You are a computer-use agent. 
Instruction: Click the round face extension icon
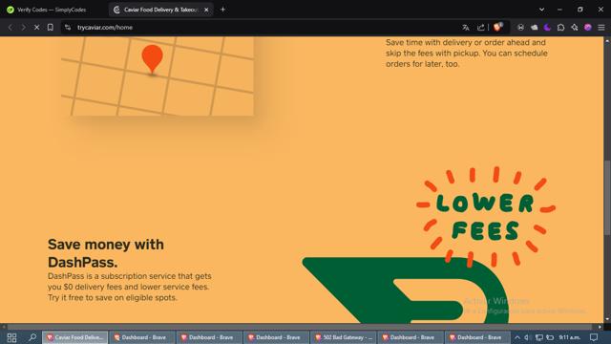click(520, 28)
